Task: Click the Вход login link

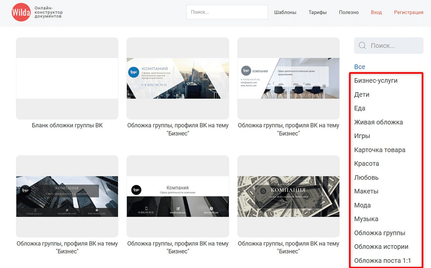Action: point(376,12)
